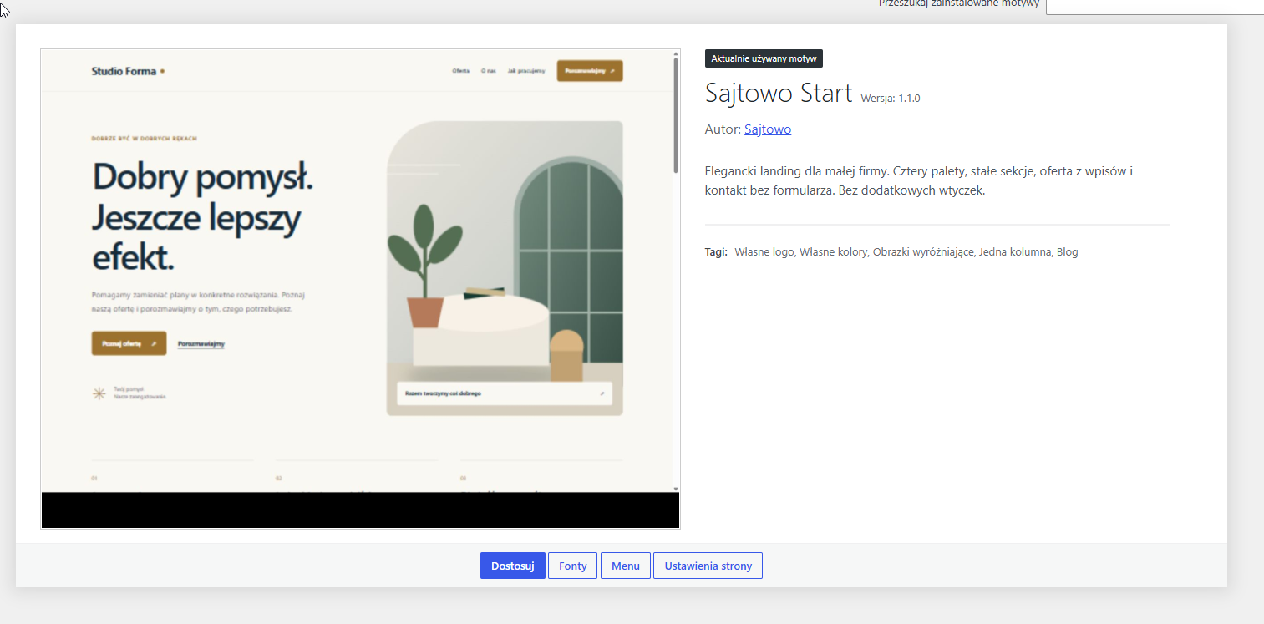Select Oferta in the preview navigation
The width and height of the screenshot is (1264, 624).
coord(460,71)
